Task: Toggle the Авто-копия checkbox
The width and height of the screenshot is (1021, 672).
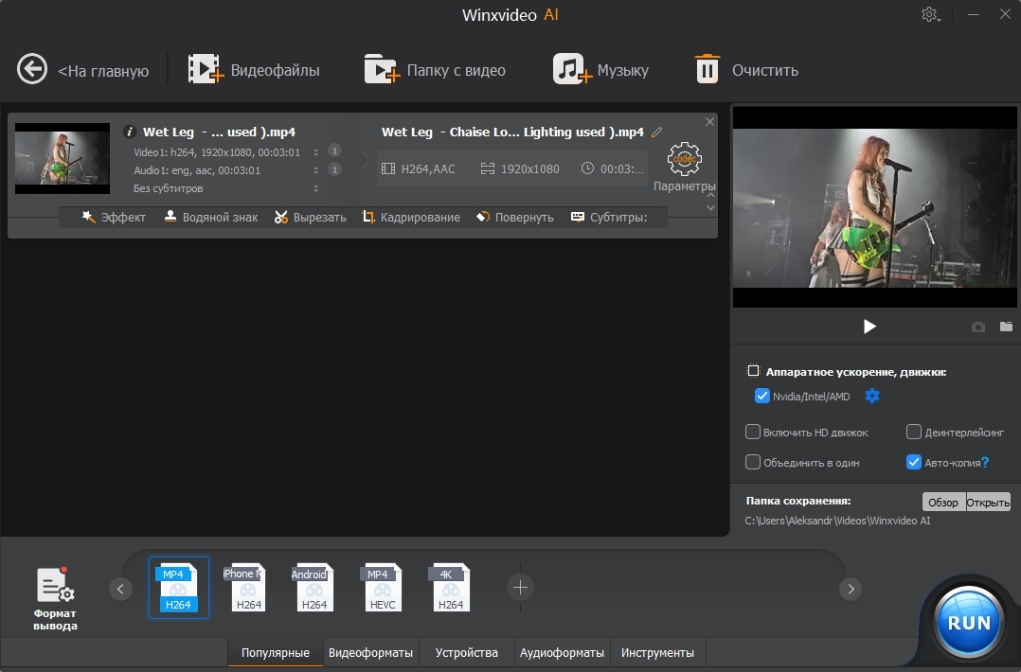Action: [914, 462]
